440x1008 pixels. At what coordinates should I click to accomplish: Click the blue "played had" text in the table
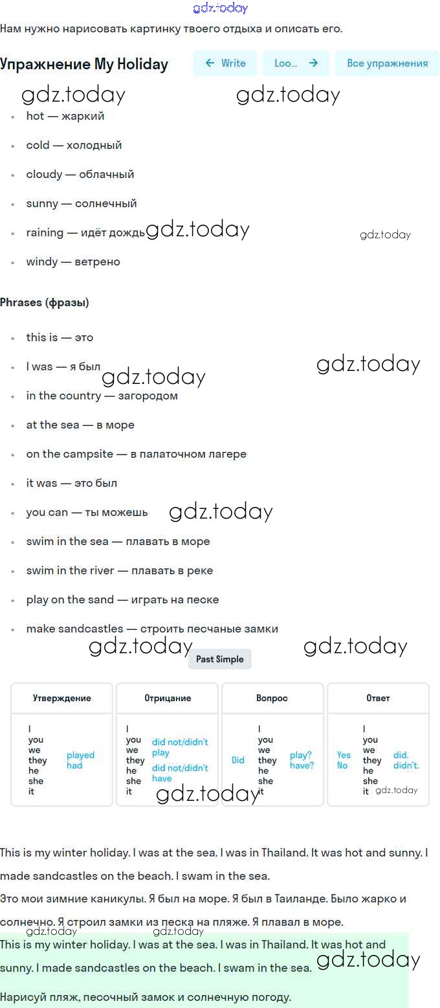(80, 760)
